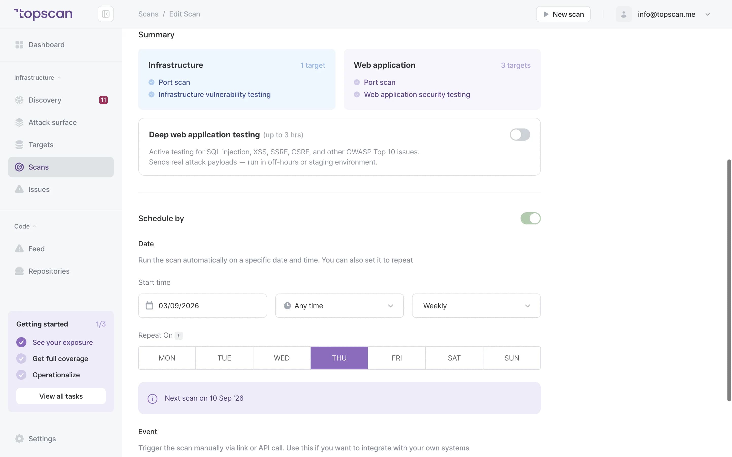Click the Discovery globe icon
The image size is (732, 457).
pyautogui.click(x=19, y=100)
